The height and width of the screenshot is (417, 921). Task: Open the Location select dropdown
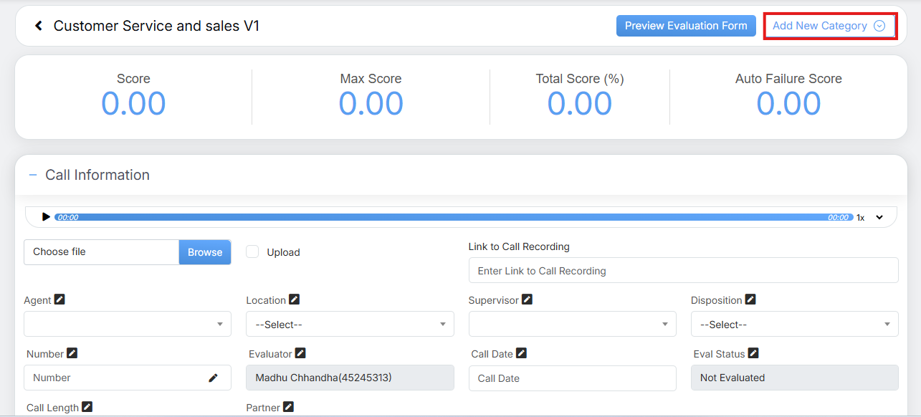pyautogui.click(x=350, y=325)
